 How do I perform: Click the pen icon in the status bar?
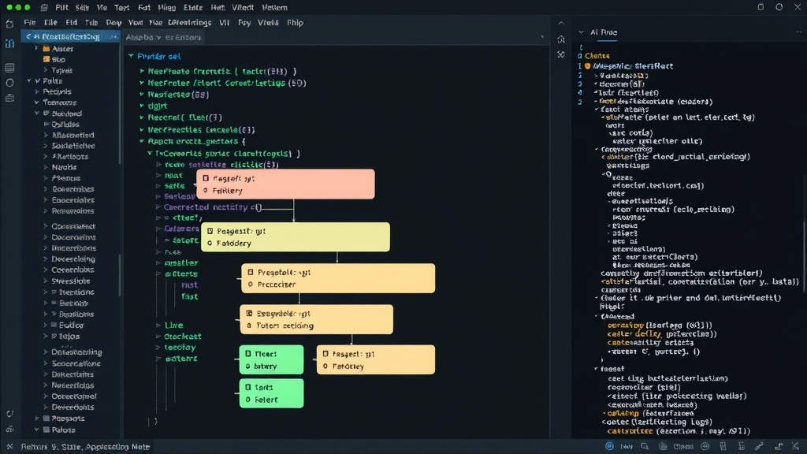pyautogui.click(x=759, y=446)
